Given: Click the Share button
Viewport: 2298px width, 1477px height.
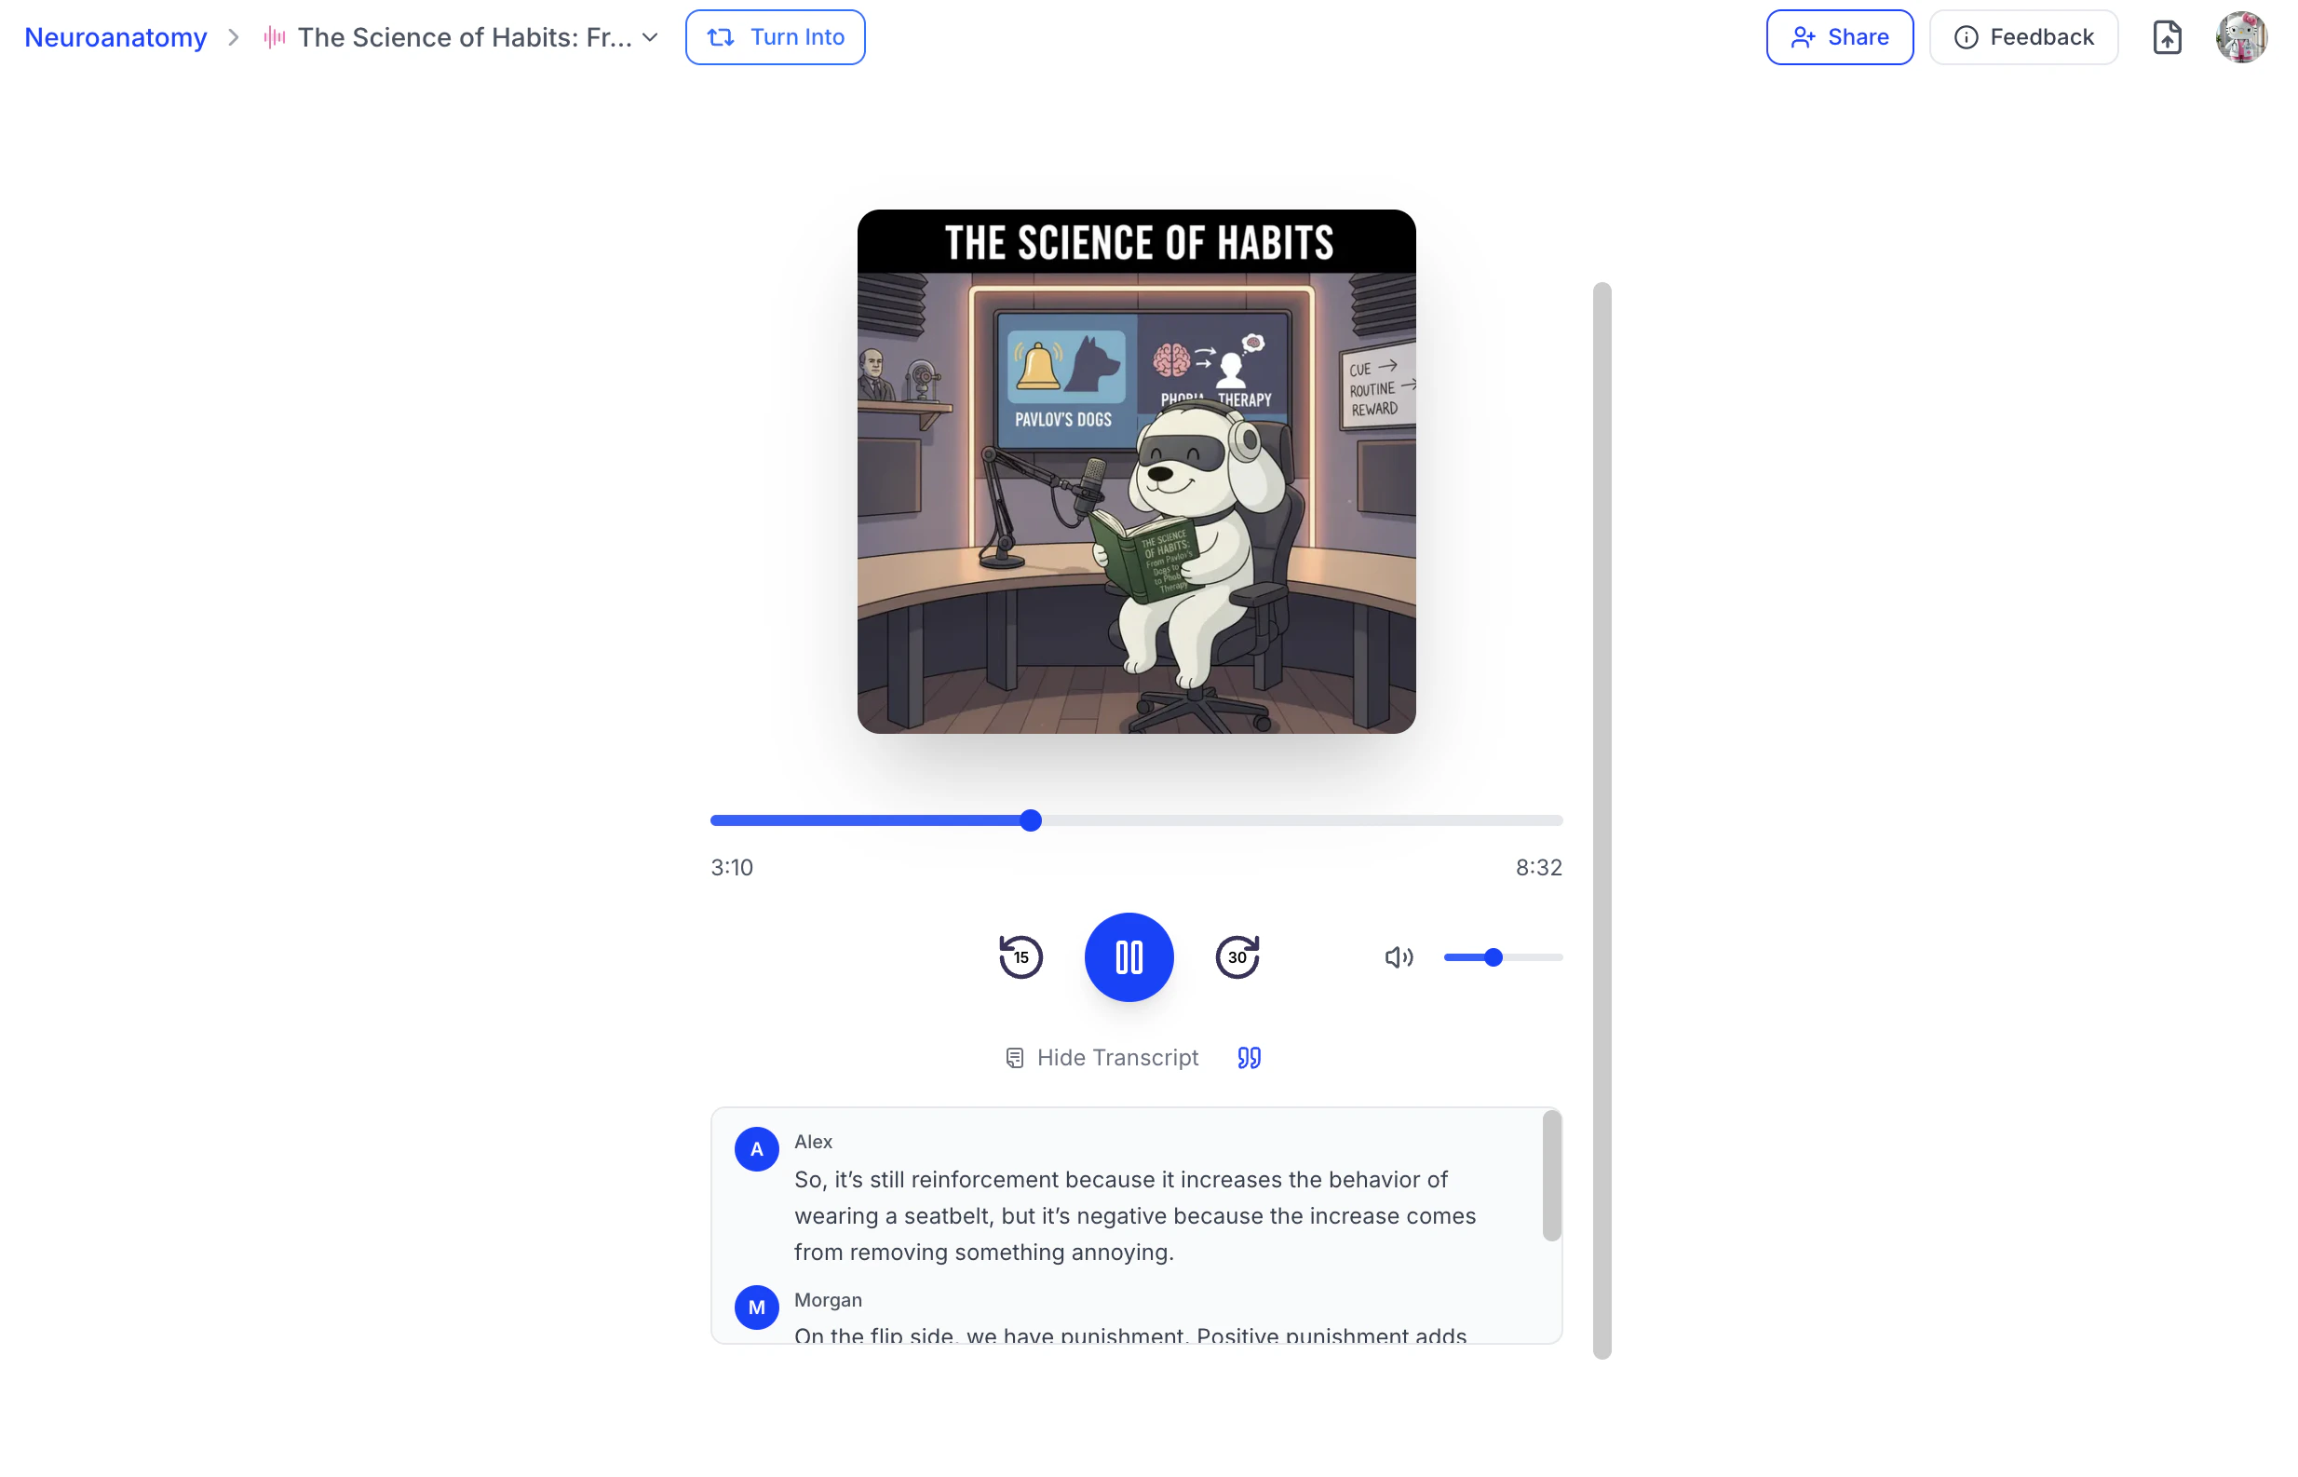Looking at the screenshot, I should pos(1839,37).
